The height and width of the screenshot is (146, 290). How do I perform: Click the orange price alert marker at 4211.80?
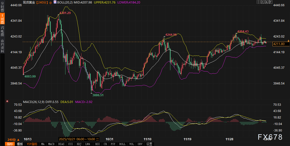click(x=289, y=40)
